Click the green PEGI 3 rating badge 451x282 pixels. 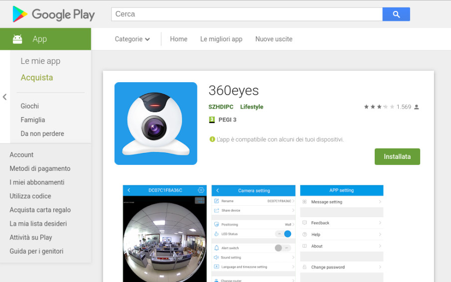[x=212, y=120]
